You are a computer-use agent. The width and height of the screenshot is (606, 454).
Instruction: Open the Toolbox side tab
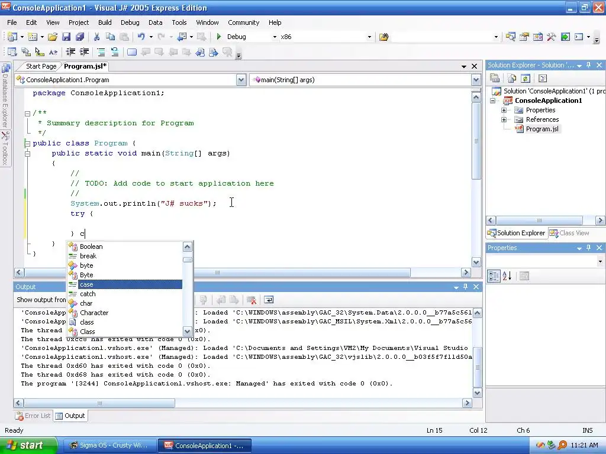[x=6, y=148]
